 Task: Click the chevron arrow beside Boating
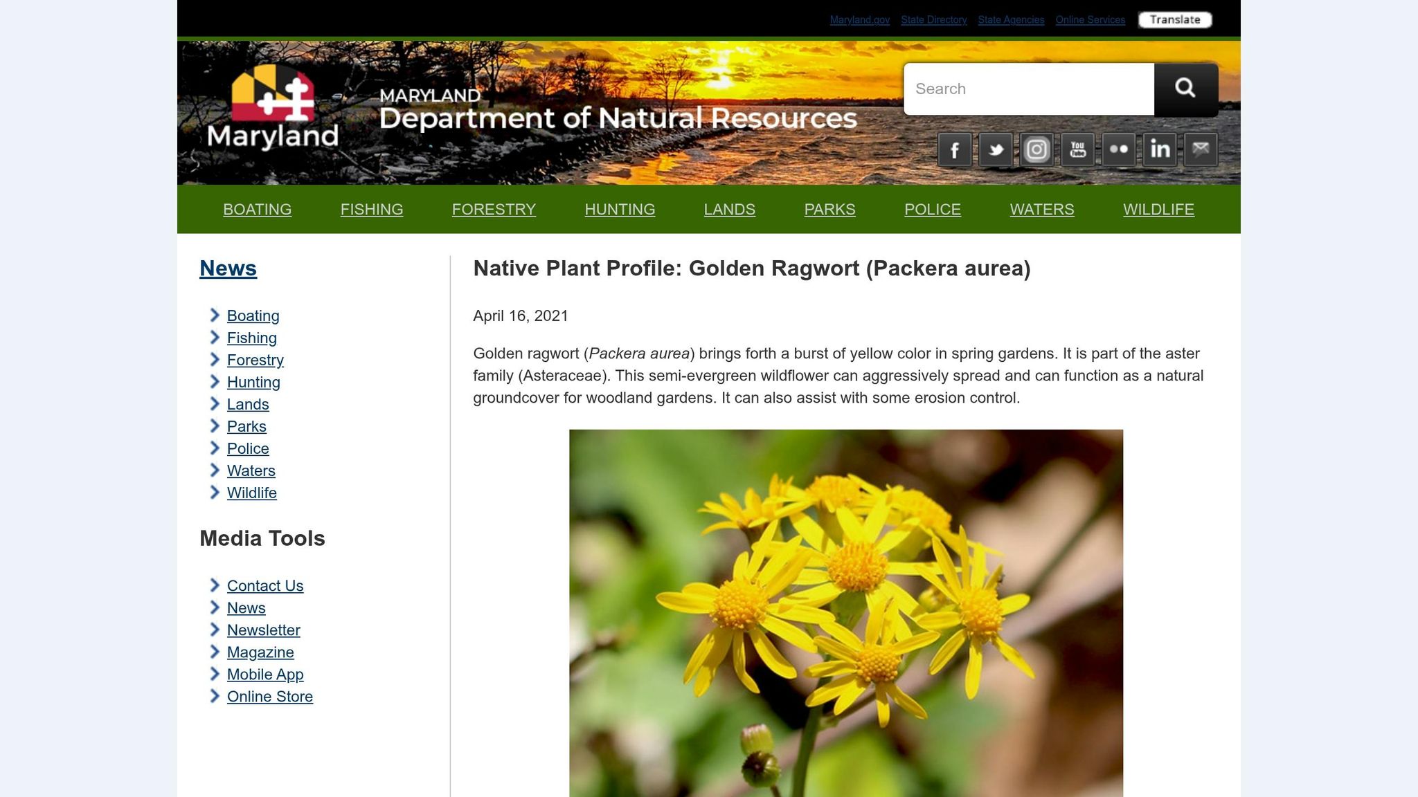click(215, 315)
